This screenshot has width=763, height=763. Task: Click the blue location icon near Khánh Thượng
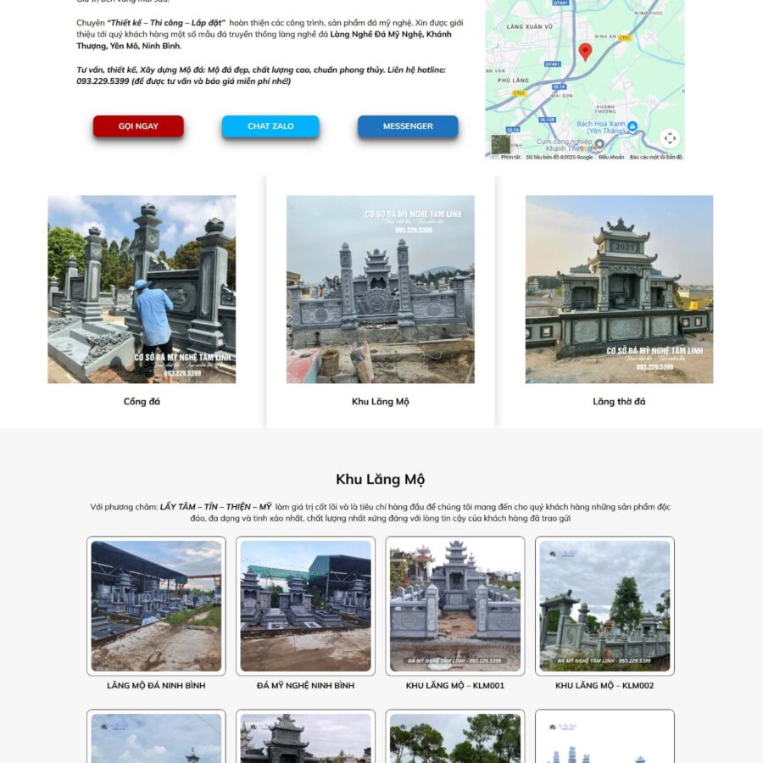click(632, 125)
